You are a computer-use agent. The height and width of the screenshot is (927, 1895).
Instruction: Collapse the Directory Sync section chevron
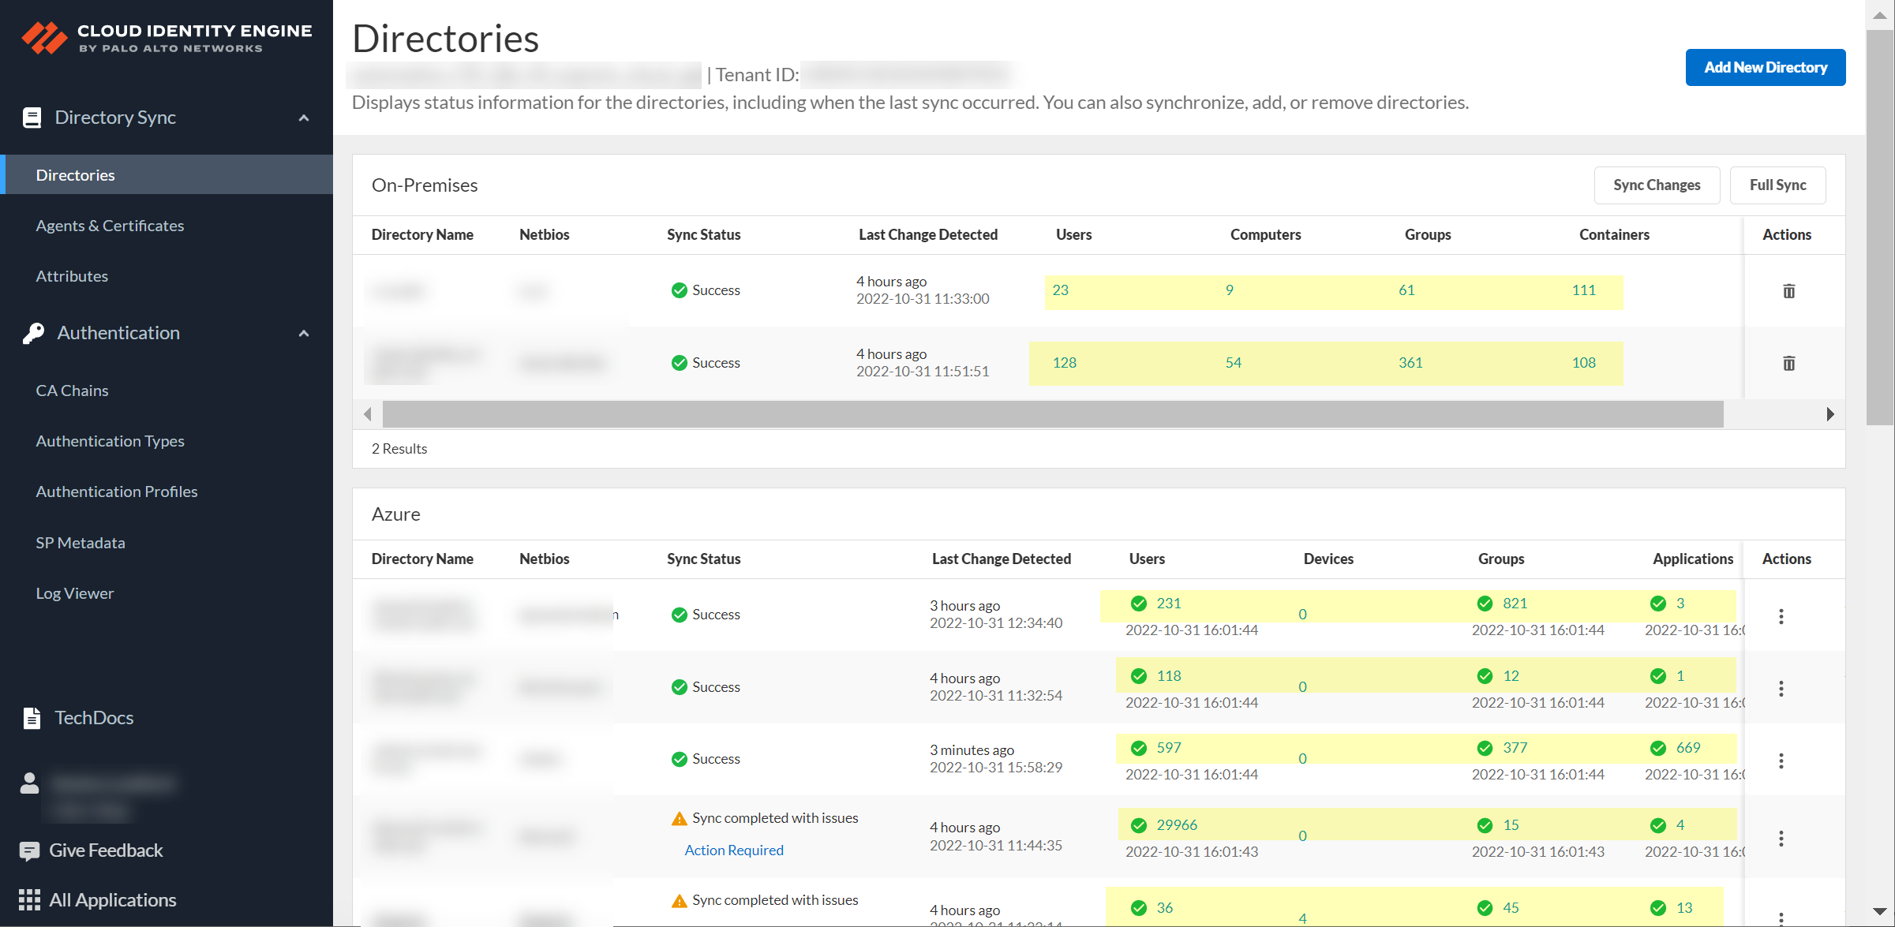click(x=304, y=118)
